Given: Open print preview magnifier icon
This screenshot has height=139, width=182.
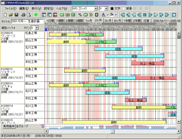Looking at the screenshot, I should click(x=29, y=15).
